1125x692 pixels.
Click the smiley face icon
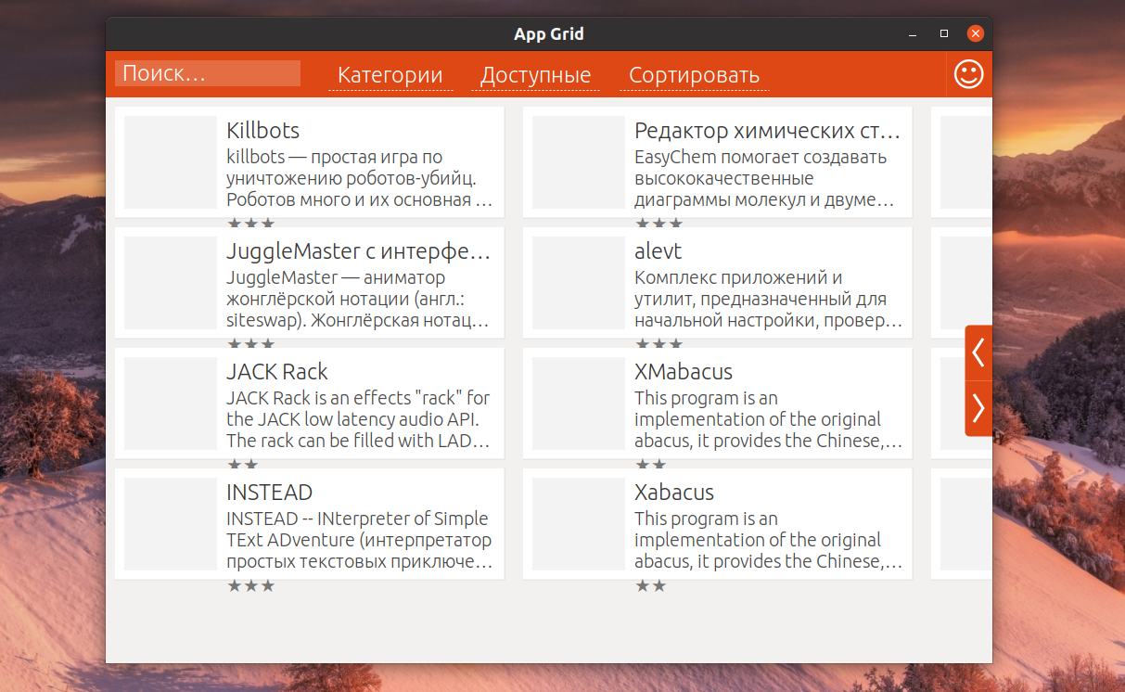(x=968, y=74)
